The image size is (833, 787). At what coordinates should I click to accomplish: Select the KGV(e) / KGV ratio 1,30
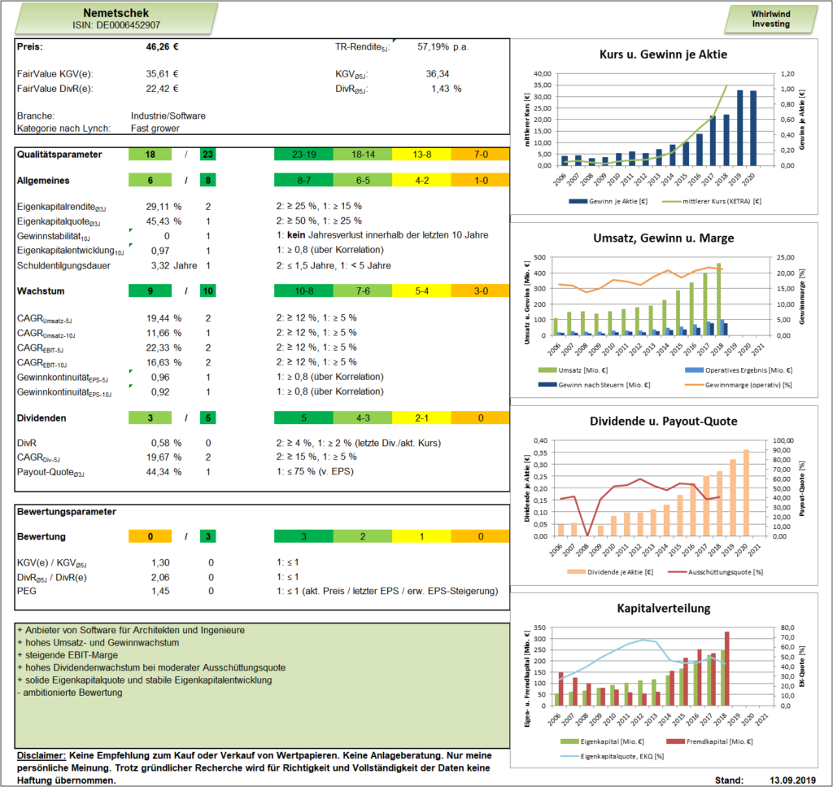coord(160,562)
